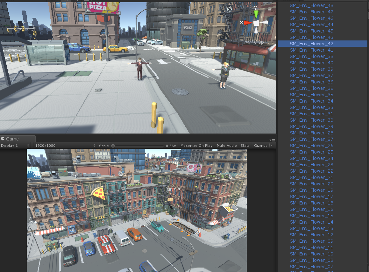Select SM_Env_Flower_34 in the Hierarchy

323,101
